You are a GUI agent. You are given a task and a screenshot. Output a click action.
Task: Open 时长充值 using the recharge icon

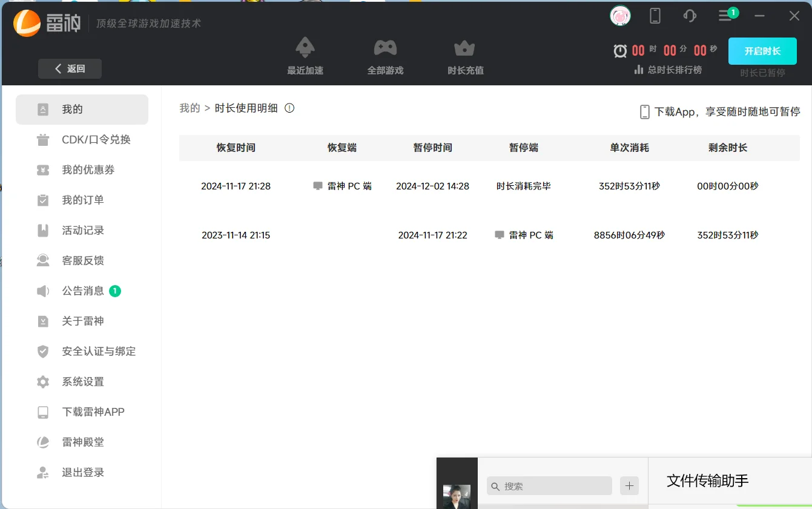click(x=464, y=47)
